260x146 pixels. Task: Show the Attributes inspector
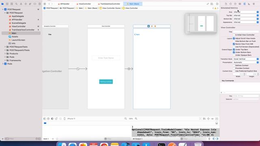[x=245, y=4]
